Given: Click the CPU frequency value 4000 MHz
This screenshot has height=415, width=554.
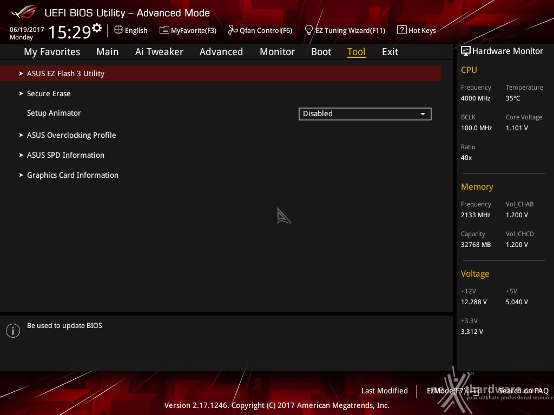Looking at the screenshot, I should click(476, 98).
